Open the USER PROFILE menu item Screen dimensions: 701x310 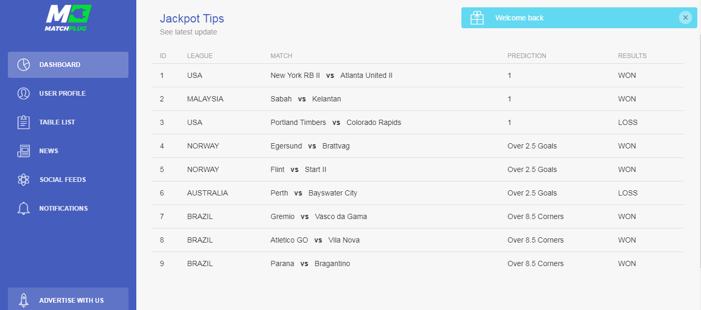click(x=68, y=94)
